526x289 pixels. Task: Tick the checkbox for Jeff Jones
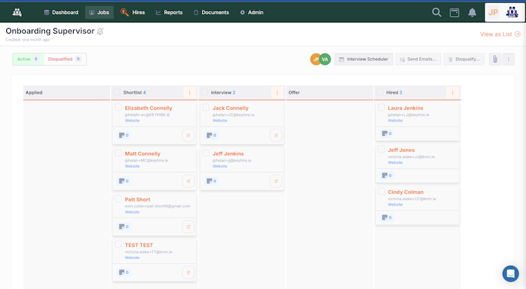click(381, 149)
